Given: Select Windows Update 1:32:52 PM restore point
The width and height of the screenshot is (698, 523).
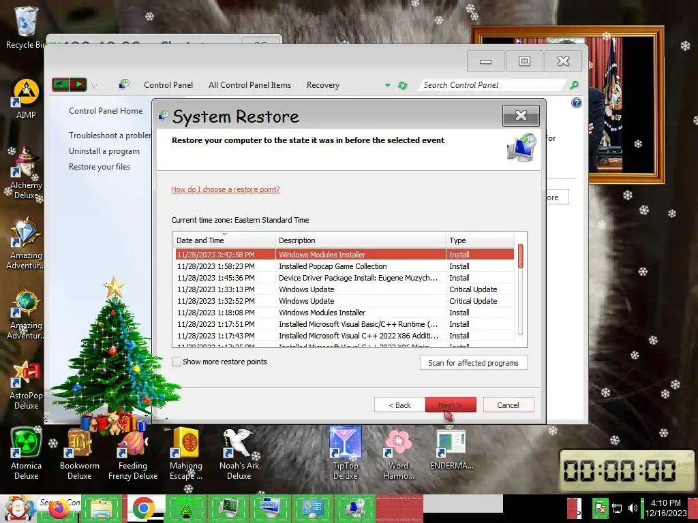Looking at the screenshot, I should pyautogui.click(x=344, y=301).
